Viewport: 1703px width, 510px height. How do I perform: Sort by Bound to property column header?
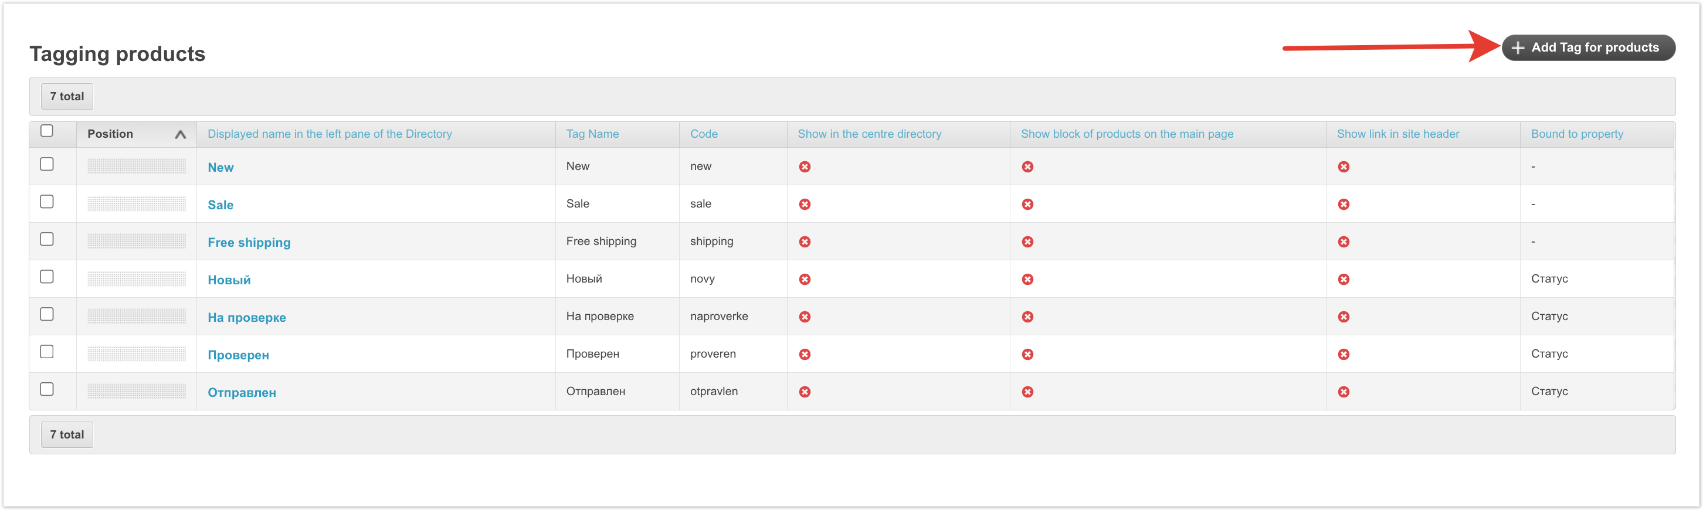tap(1577, 134)
